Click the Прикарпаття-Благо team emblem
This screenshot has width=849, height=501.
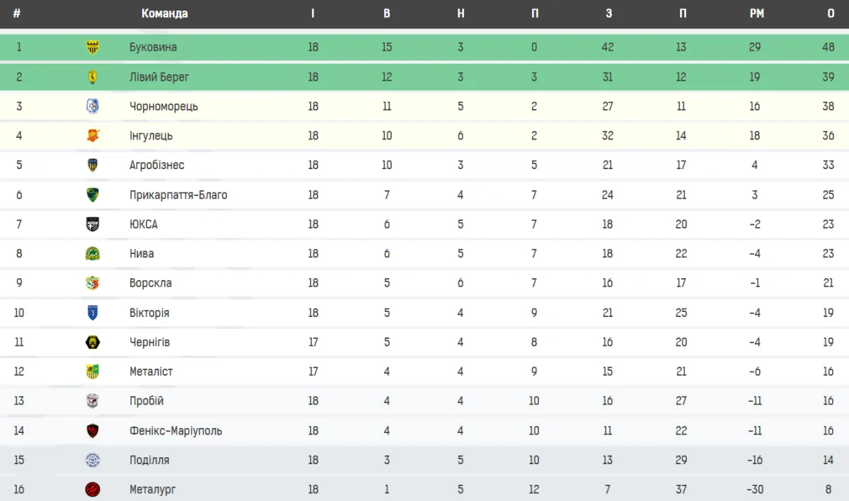[93, 195]
